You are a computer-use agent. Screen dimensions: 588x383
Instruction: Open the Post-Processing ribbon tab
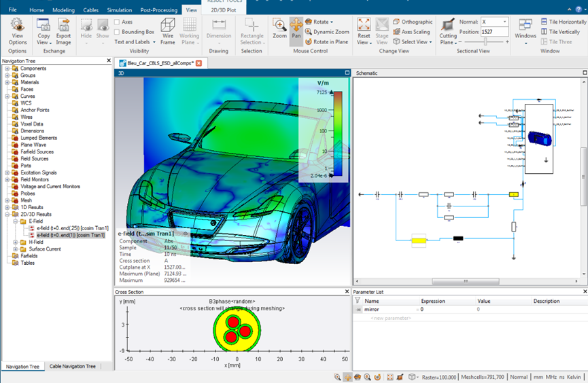tap(160, 10)
